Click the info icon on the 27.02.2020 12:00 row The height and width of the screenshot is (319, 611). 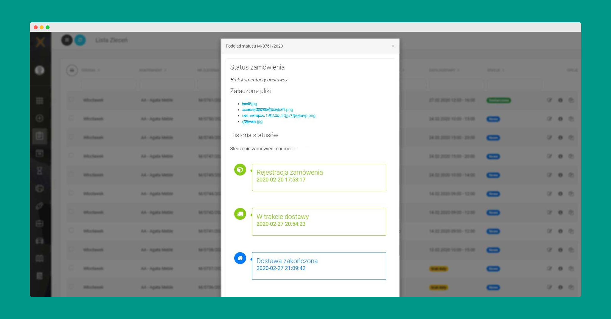(x=560, y=100)
